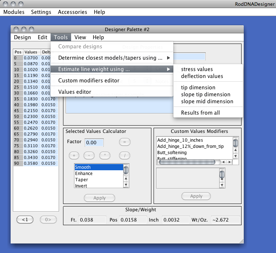Click scroll up arrow of modifiers list
276x253 pixels.
coord(236,150)
